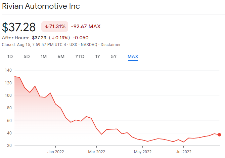225x158 pixels.
Task: Click the down arrow in the 71.31% badge
Action: click(47, 27)
